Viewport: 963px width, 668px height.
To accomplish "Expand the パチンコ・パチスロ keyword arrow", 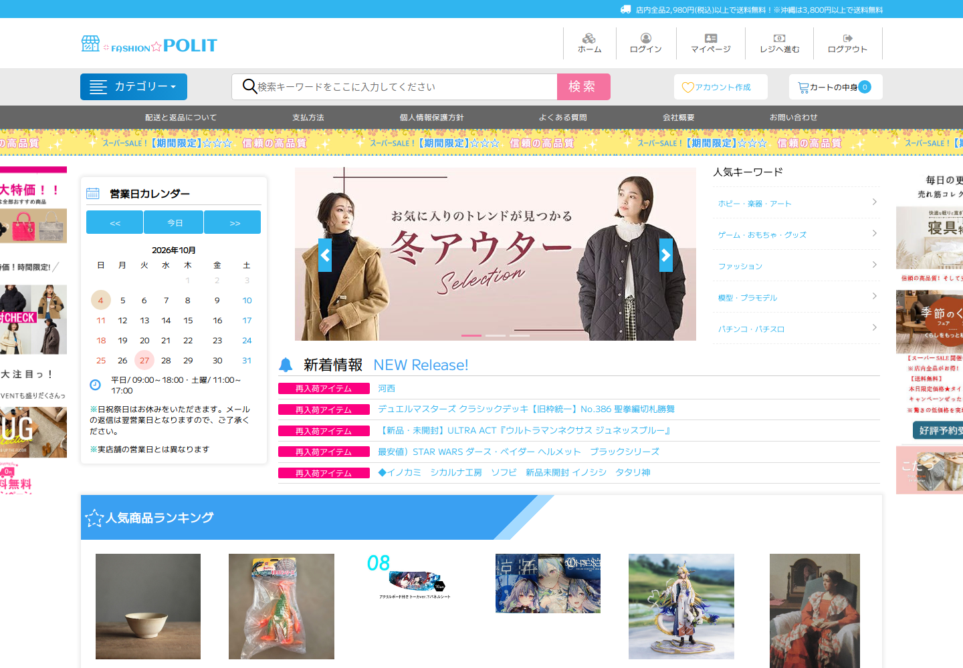I will coord(875,327).
